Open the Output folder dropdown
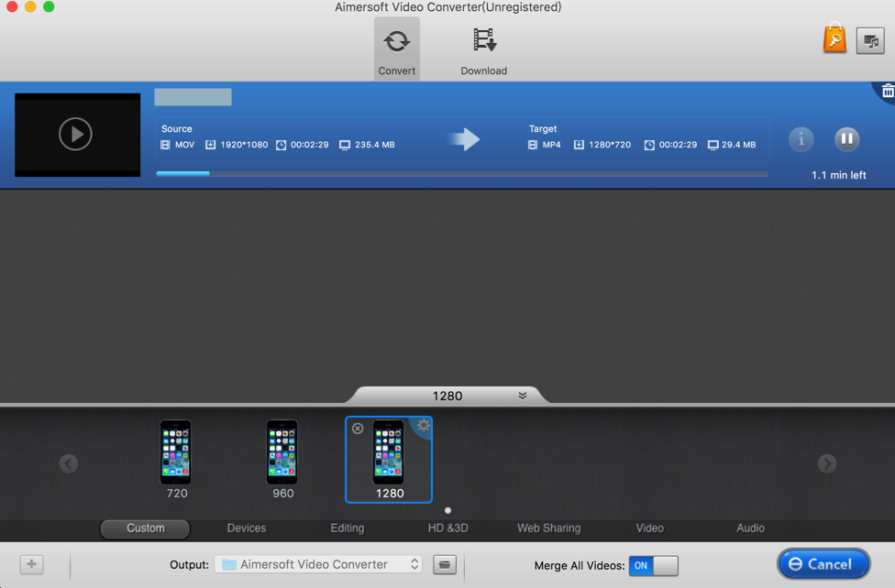Image resolution: width=895 pixels, height=588 pixels. pyautogui.click(x=318, y=564)
